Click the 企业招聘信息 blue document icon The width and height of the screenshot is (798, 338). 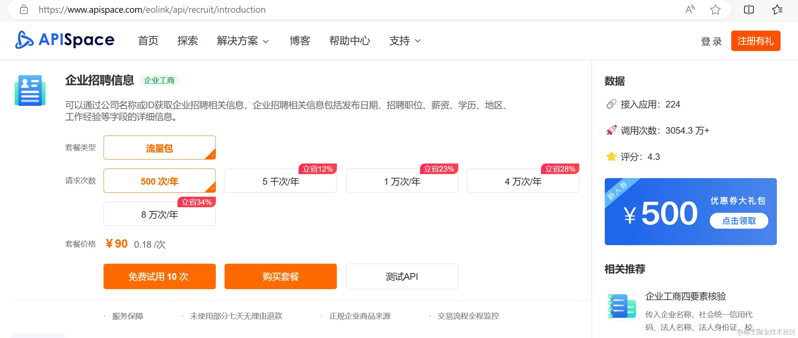(x=30, y=90)
